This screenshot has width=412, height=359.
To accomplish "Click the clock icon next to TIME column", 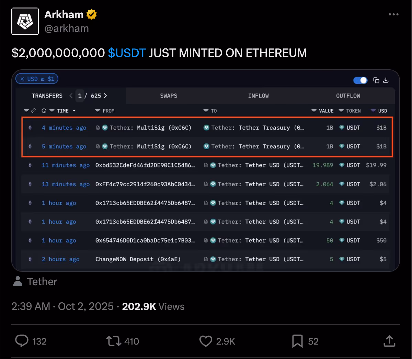I will click(44, 111).
